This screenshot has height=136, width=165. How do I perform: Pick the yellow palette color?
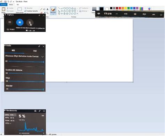pyautogui.click(x=126, y=8)
